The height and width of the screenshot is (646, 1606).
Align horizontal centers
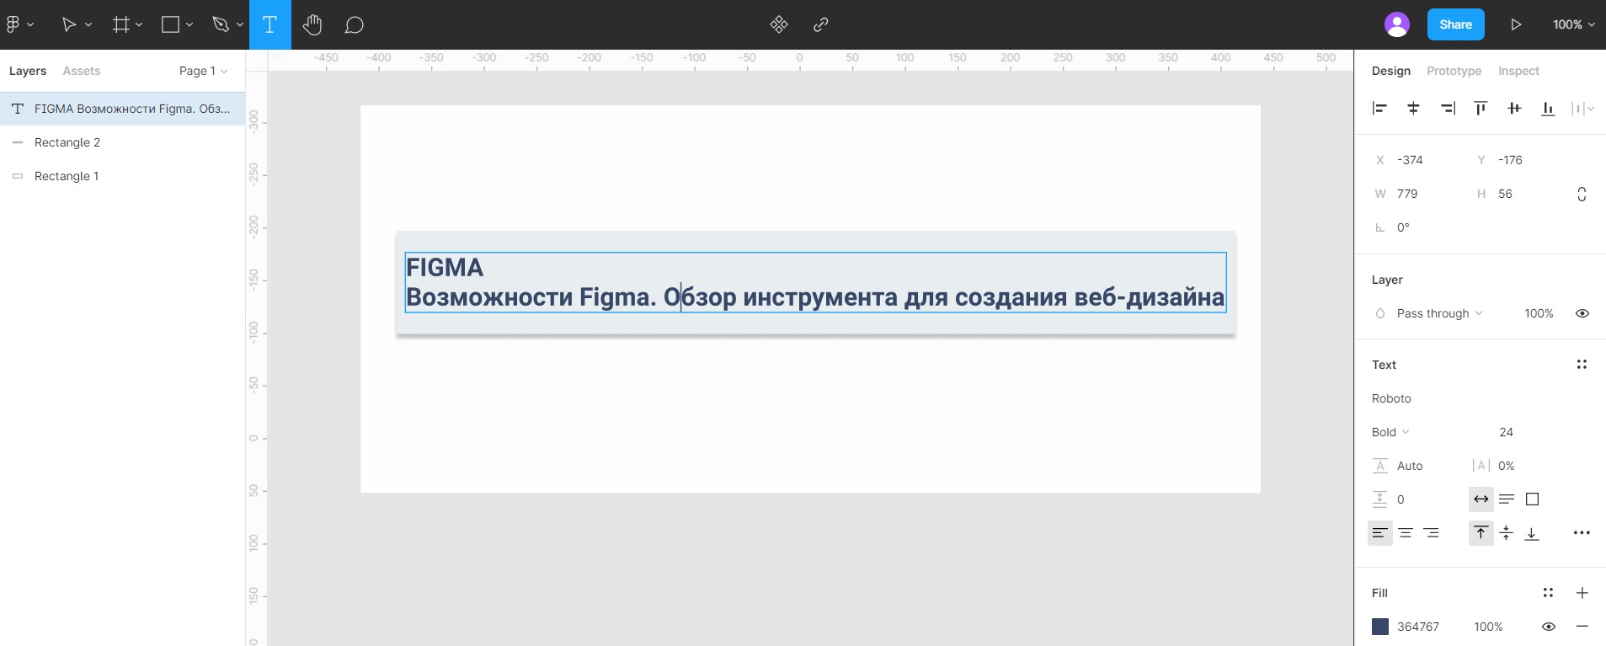[x=1413, y=108]
